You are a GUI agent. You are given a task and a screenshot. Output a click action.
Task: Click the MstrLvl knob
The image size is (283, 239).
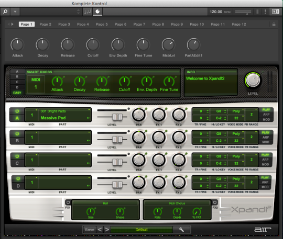tap(168, 44)
